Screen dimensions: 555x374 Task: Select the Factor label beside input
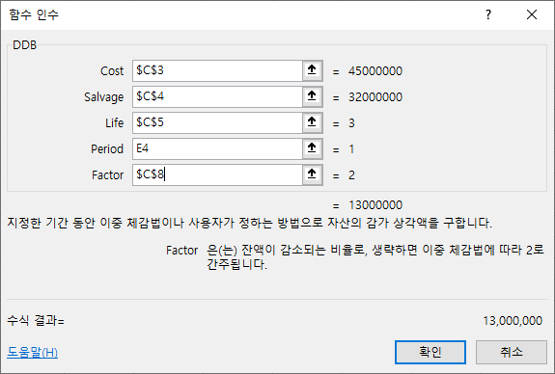[x=107, y=175]
